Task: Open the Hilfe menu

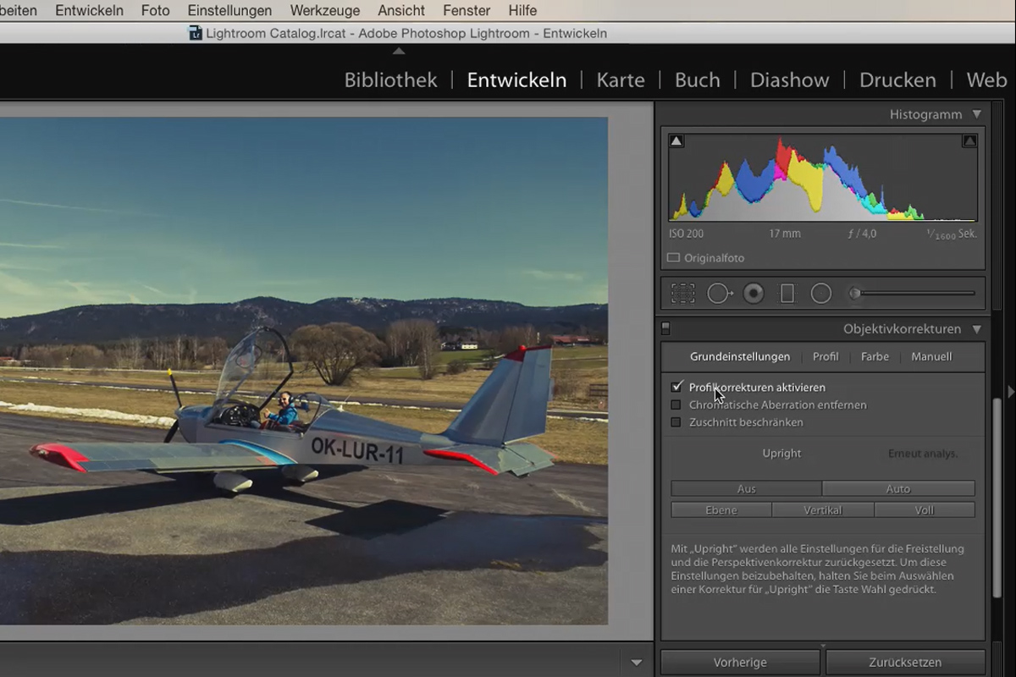Action: [522, 11]
